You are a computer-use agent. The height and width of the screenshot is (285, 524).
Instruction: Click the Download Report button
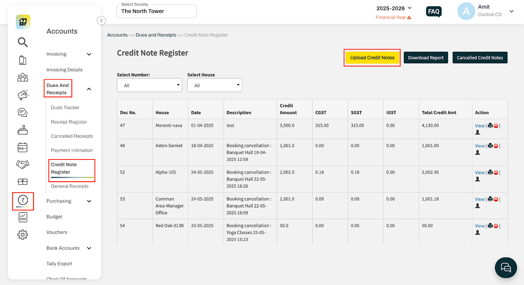click(425, 58)
